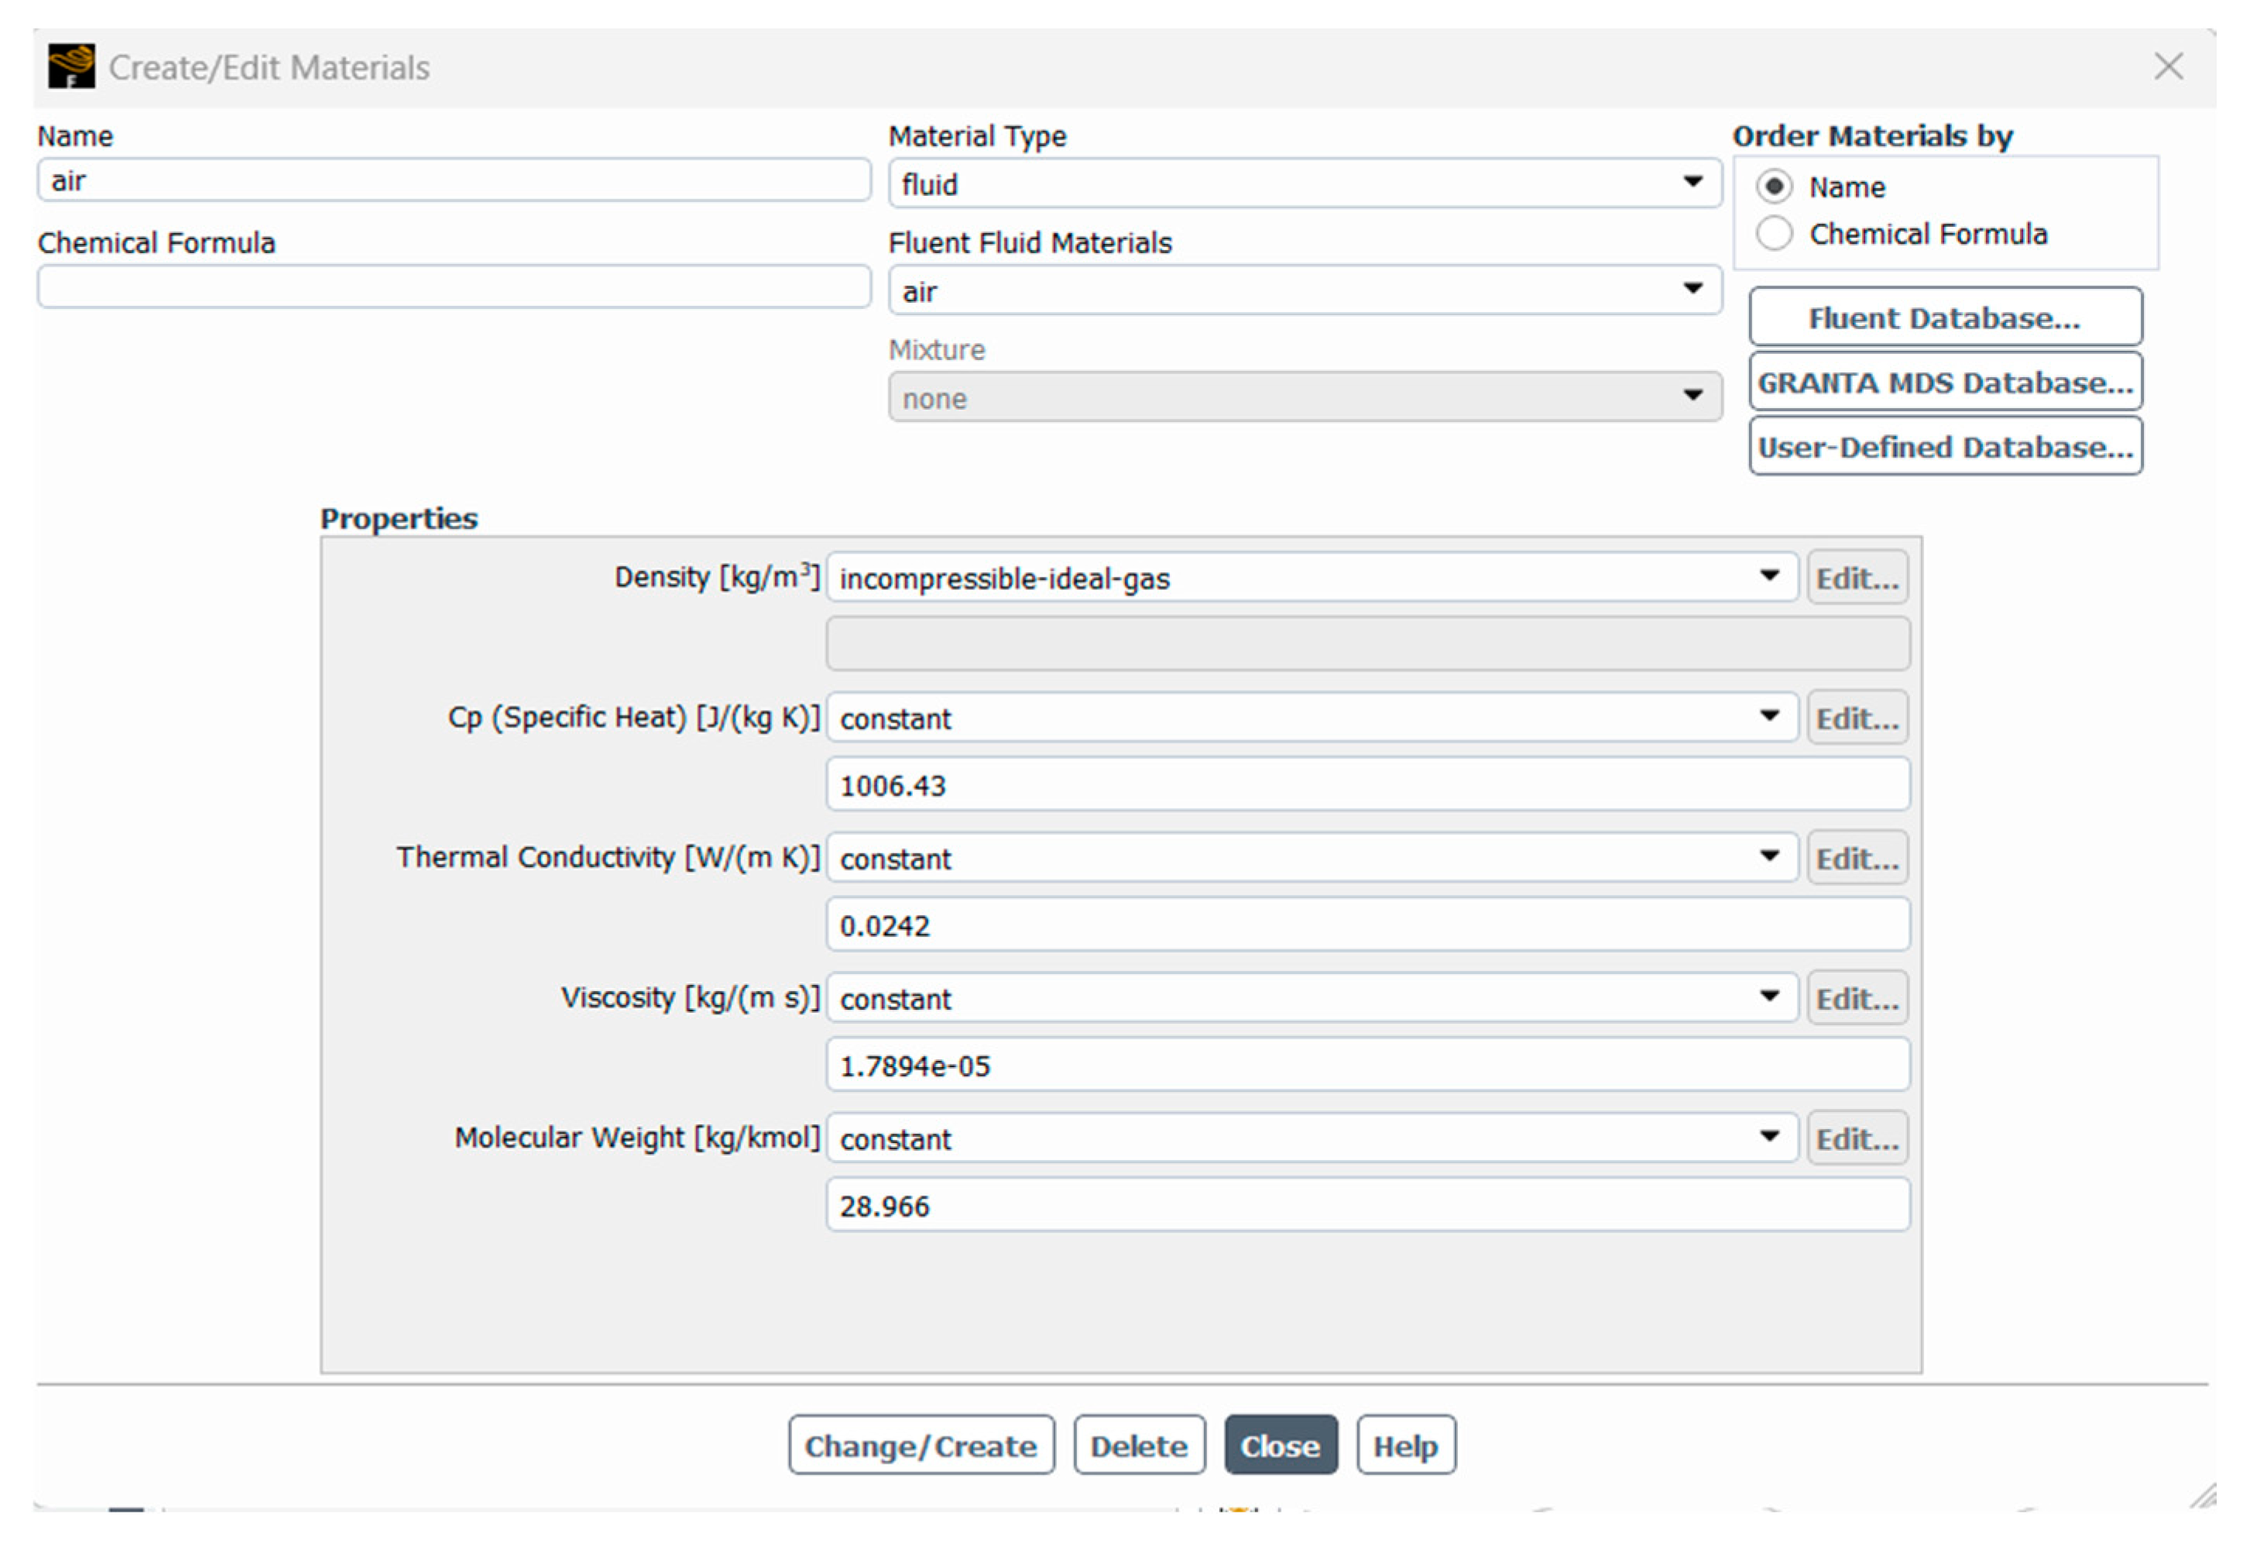Click the Chemical Formula input field

click(454, 288)
